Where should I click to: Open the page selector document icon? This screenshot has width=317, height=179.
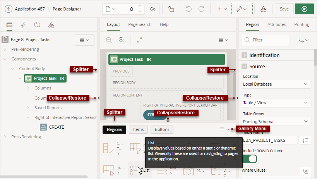pos(110,9)
